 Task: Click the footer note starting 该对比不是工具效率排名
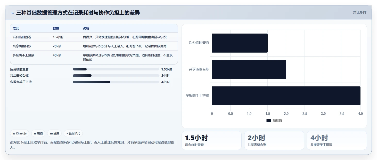click(x=92, y=145)
